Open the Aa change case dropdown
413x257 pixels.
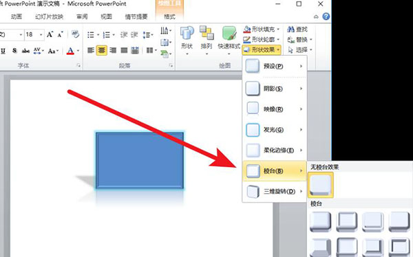53,50
